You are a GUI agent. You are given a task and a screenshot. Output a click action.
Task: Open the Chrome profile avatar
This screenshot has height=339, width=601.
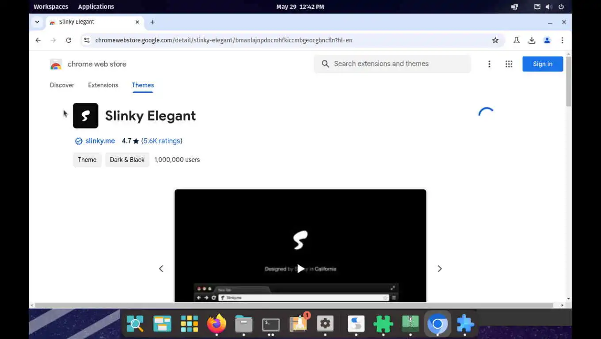[547, 40]
